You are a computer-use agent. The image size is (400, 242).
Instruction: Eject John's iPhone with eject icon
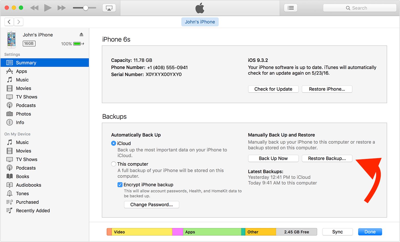(x=81, y=34)
